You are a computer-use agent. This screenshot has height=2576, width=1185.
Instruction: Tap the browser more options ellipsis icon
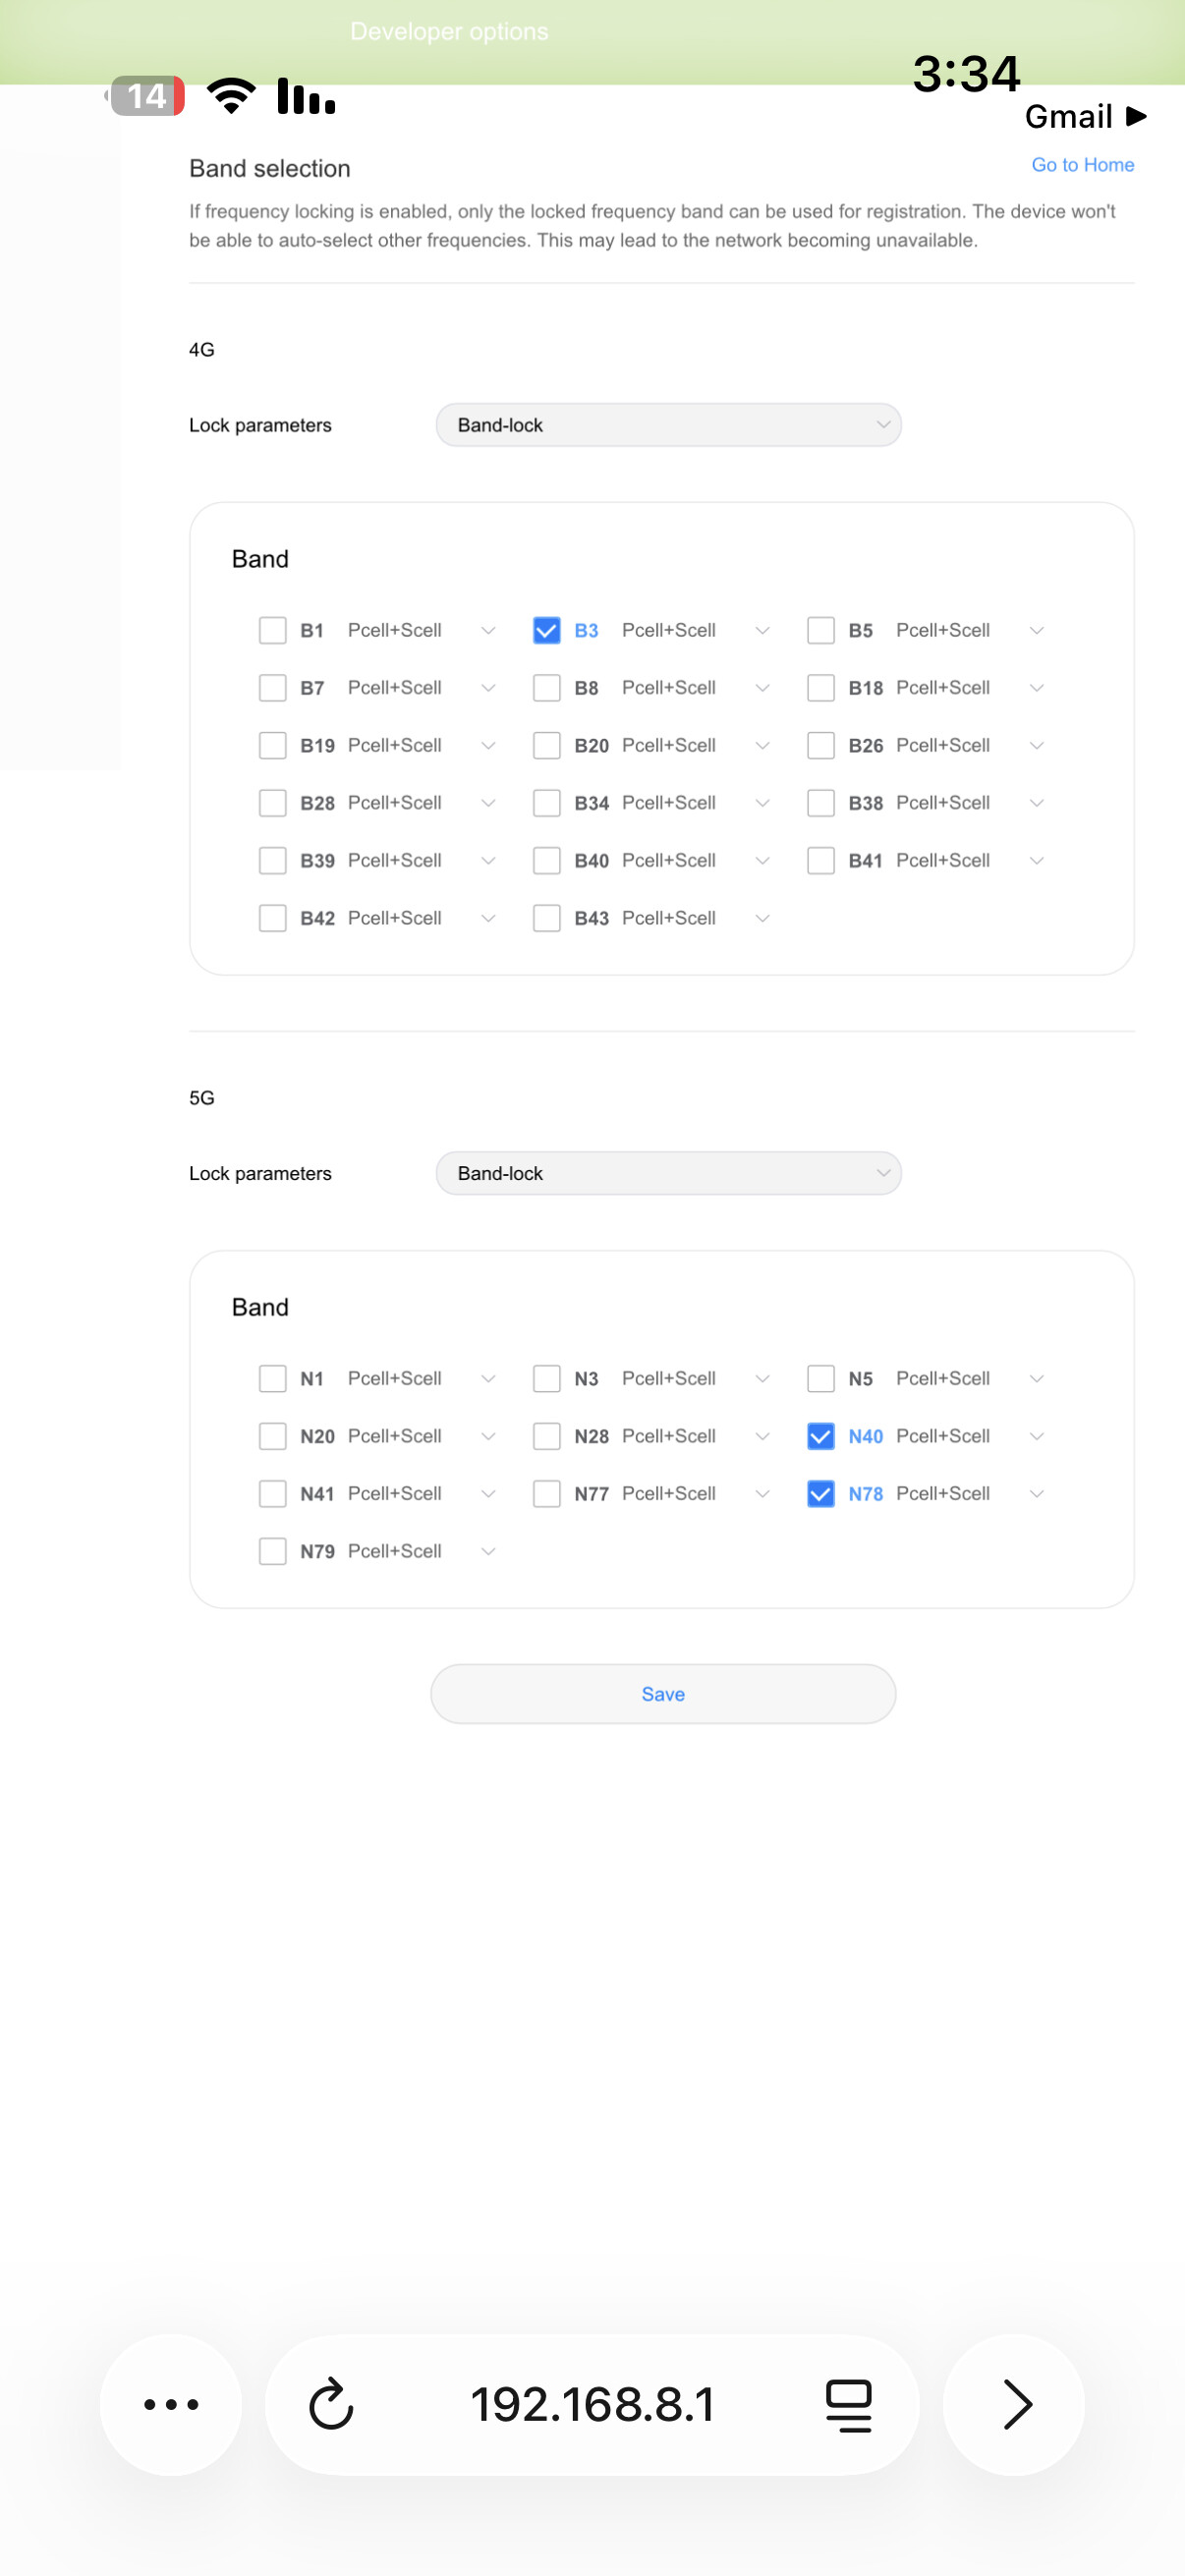(171, 2404)
